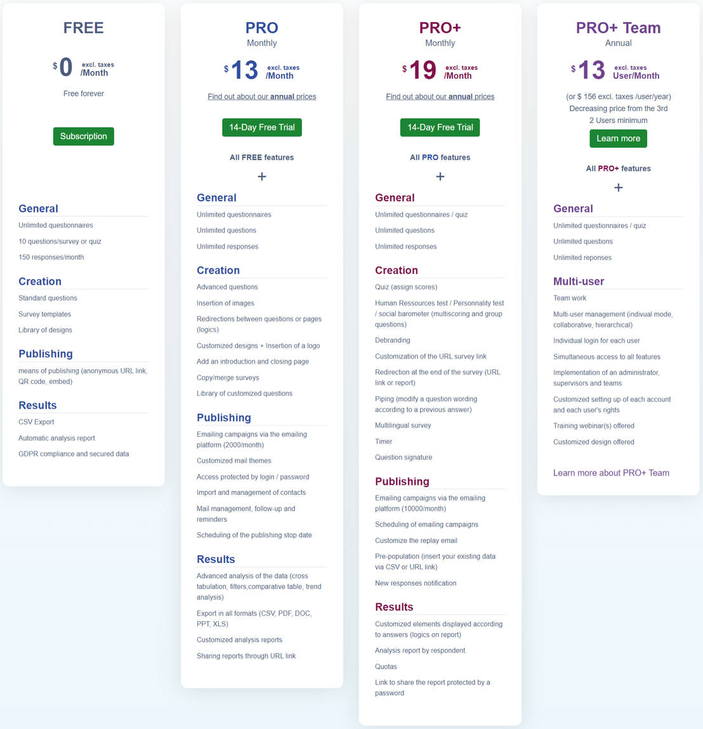Image resolution: width=703 pixels, height=729 pixels.
Task: Open annual prices link under PRO plan
Action: pos(261,96)
